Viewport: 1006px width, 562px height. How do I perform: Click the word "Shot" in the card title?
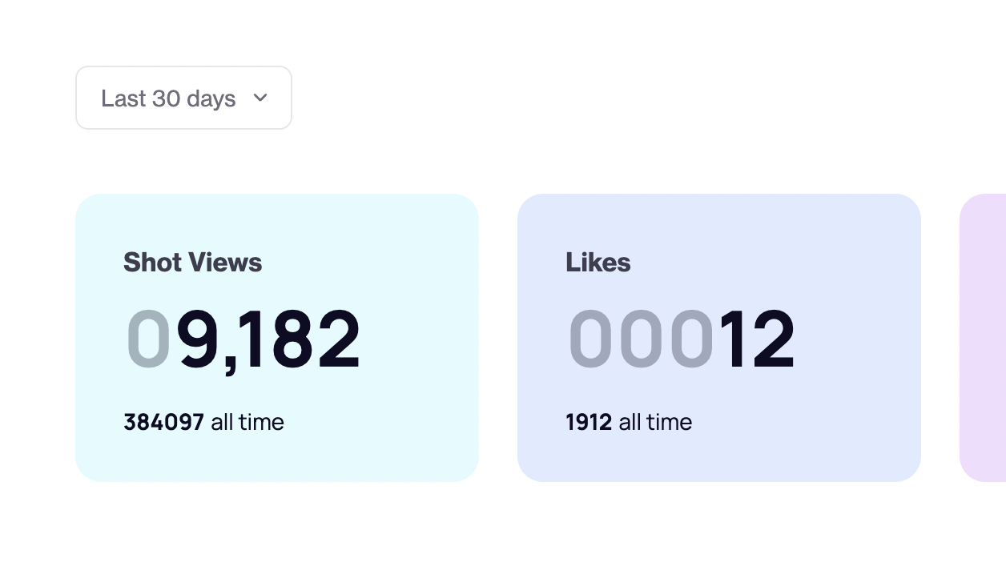[x=152, y=263]
